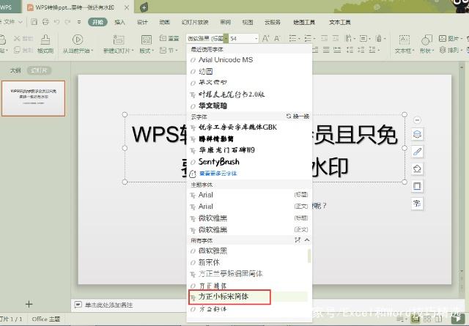The width and height of the screenshot is (469, 326).
Task: Click the Layout (版式) icon
Action: coord(147,40)
